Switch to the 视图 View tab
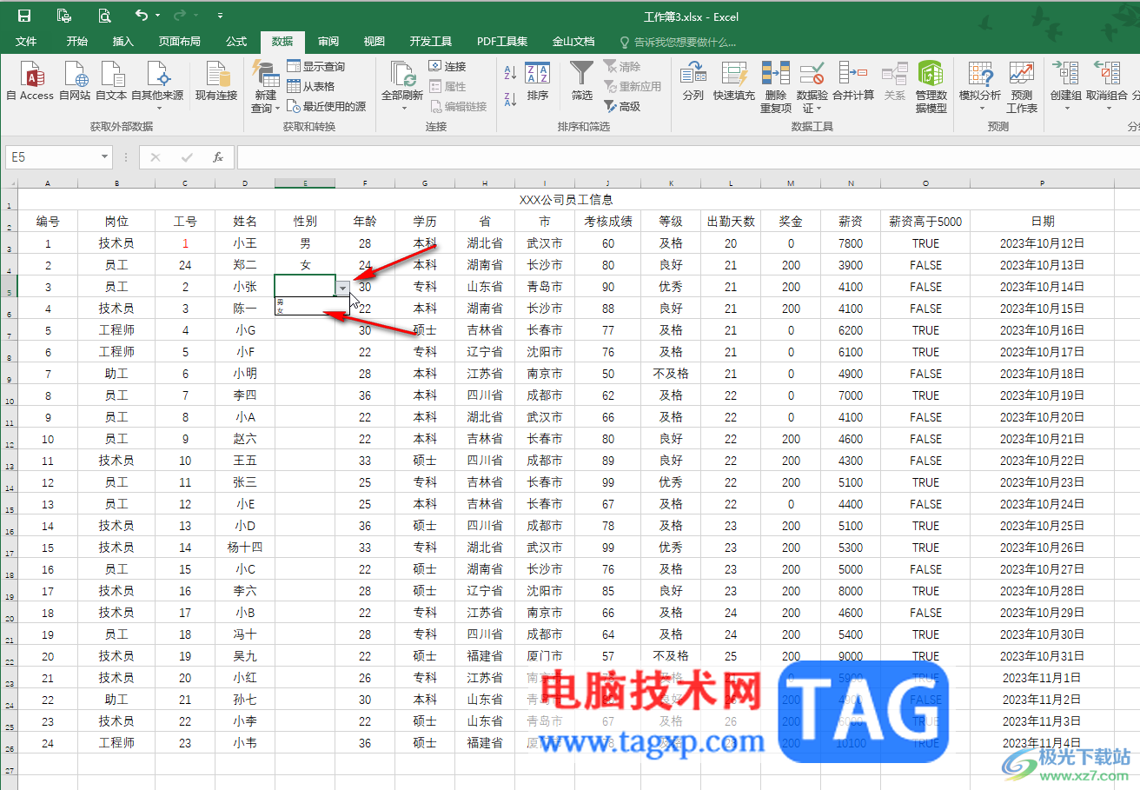This screenshot has width=1140, height=790. tap(374, 41)
